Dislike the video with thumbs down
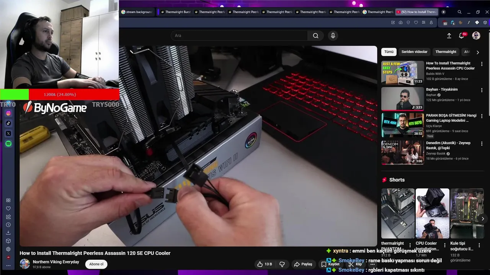Screen dimensions: 490x275 coord(282,264)
